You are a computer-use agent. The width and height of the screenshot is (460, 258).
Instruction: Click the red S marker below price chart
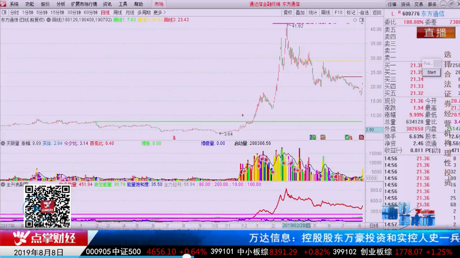pos(174,138)
